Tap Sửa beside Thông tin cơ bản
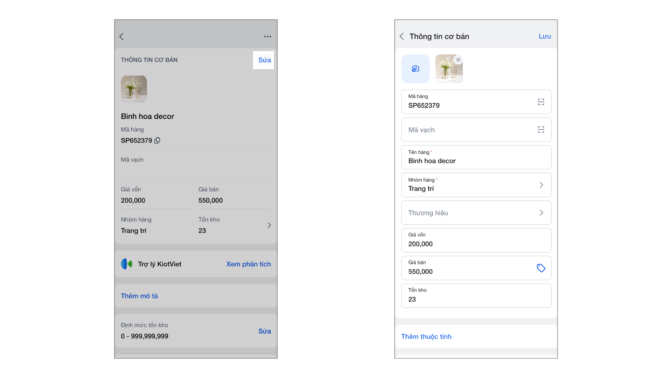The height and width of the screenshot is (378, 672). pos(264,60)
